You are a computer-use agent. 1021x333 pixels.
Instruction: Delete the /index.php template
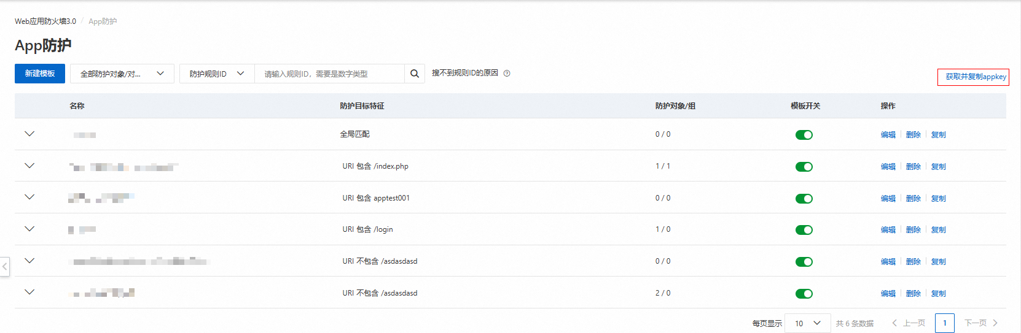tap(913, 167)
